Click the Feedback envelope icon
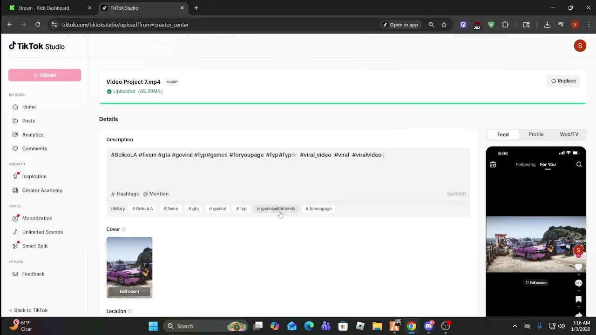 coord(15,274)
